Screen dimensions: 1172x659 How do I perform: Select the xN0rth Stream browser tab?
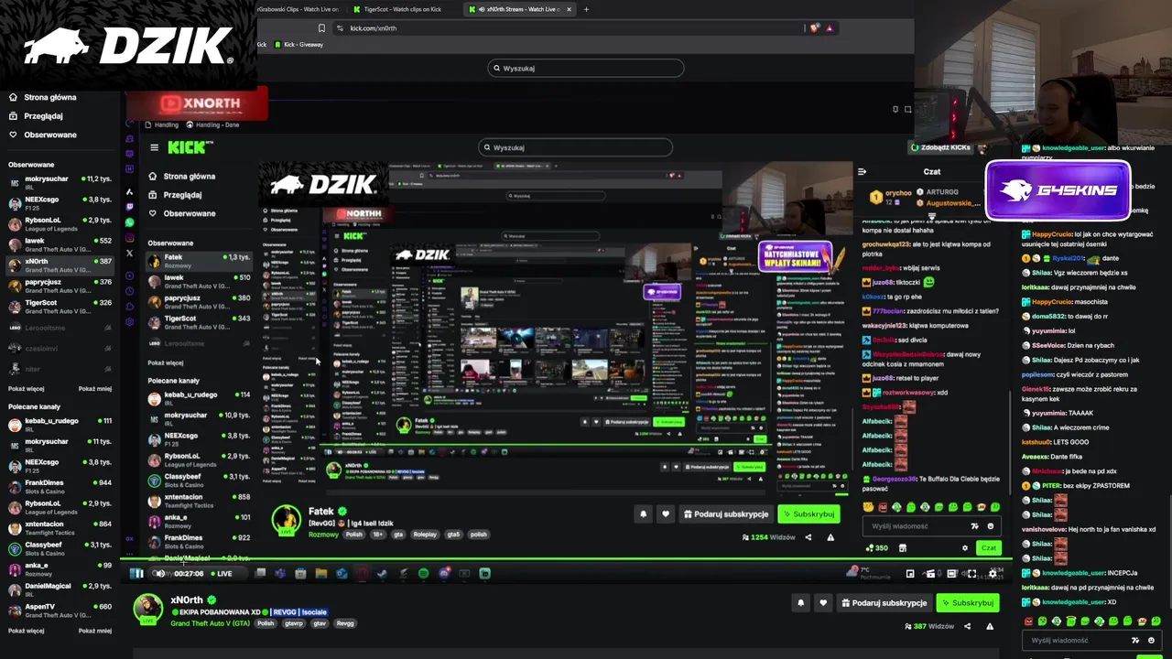[517, 9]
